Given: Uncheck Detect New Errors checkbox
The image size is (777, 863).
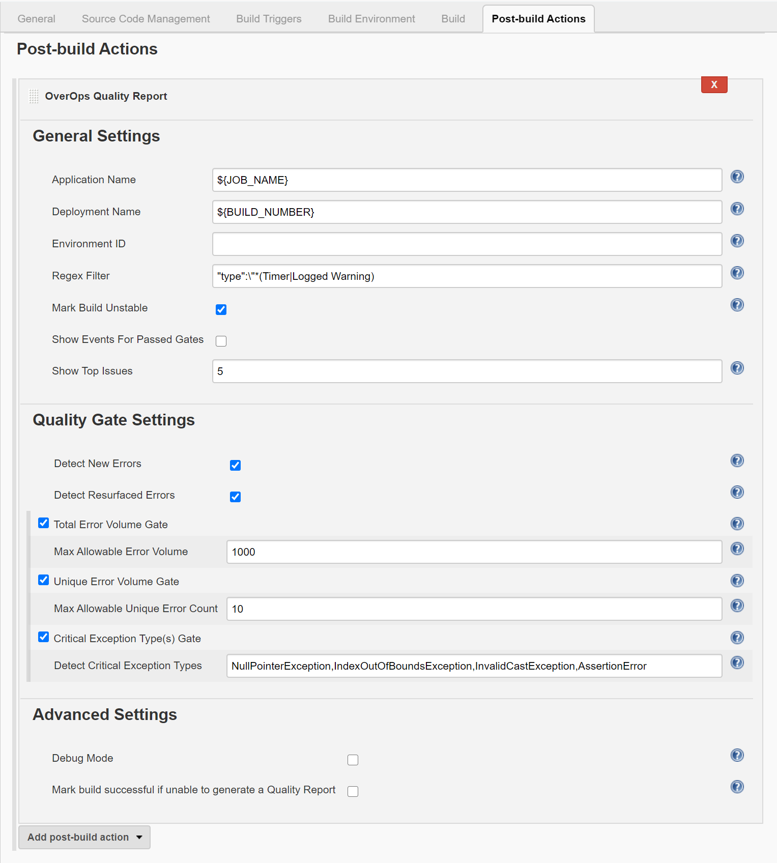Looking at the screenshot, I should (235, 465).
